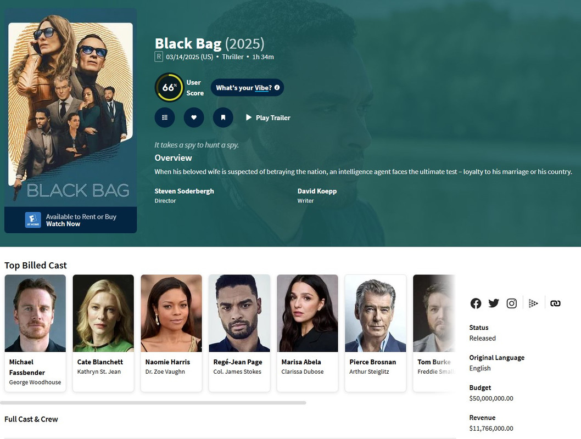Click Watch Now link

[x=63, y=224]
